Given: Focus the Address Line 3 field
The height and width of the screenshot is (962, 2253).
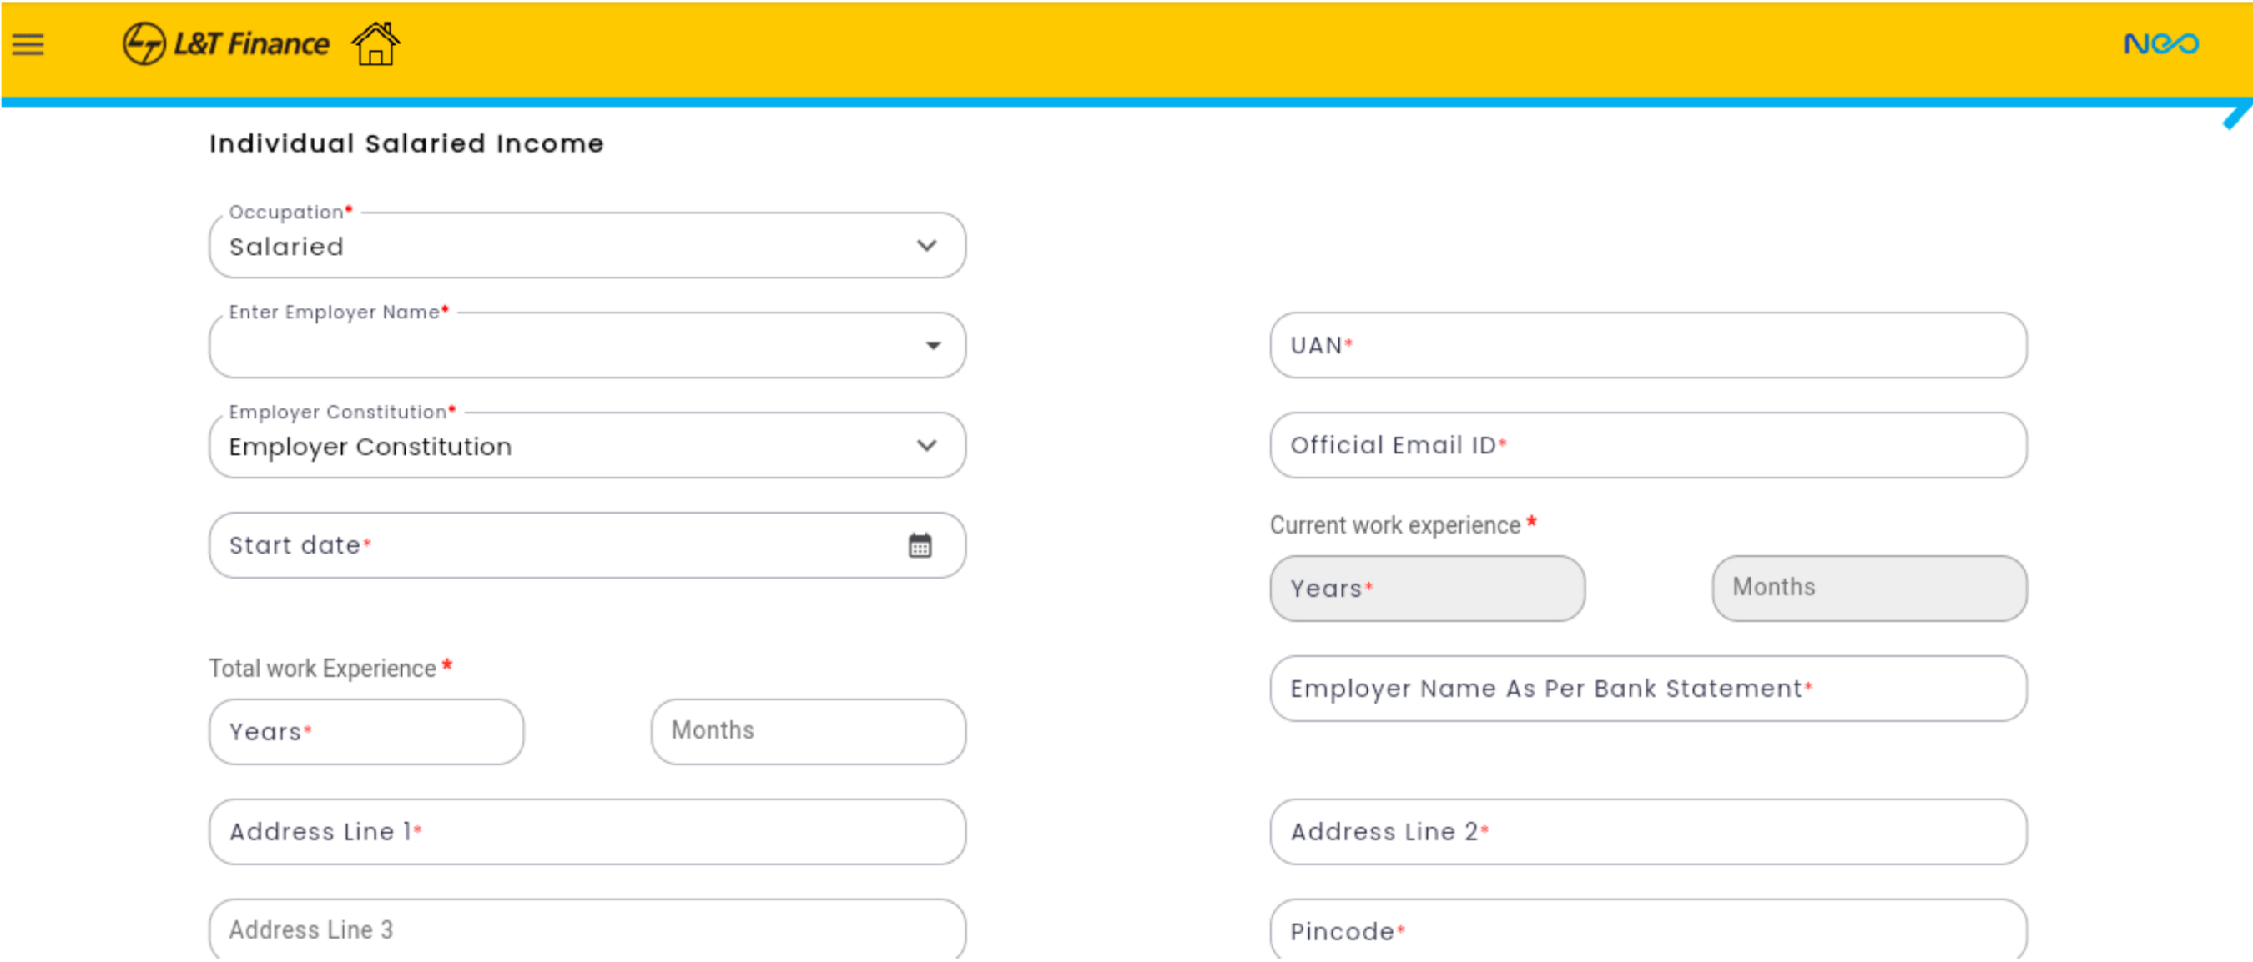Looking at the screenshot, I should pos(586,931).
